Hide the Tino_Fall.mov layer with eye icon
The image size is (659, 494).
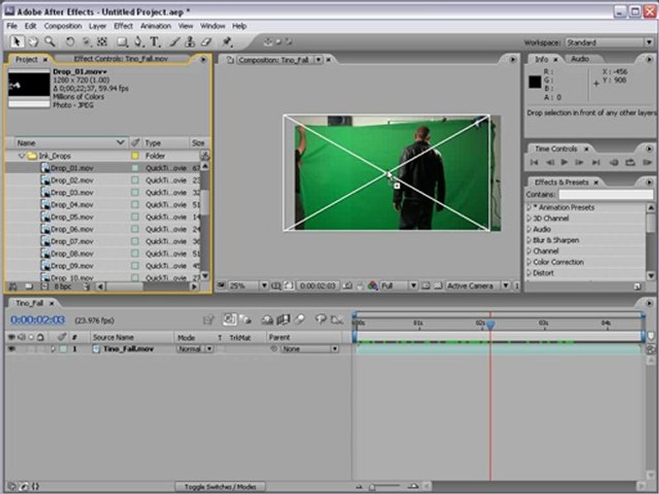[12, 349]
